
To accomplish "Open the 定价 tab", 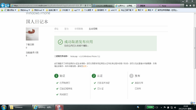I will coord(66,29).
